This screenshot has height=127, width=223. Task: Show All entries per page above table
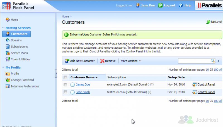[x=220, y=69]
